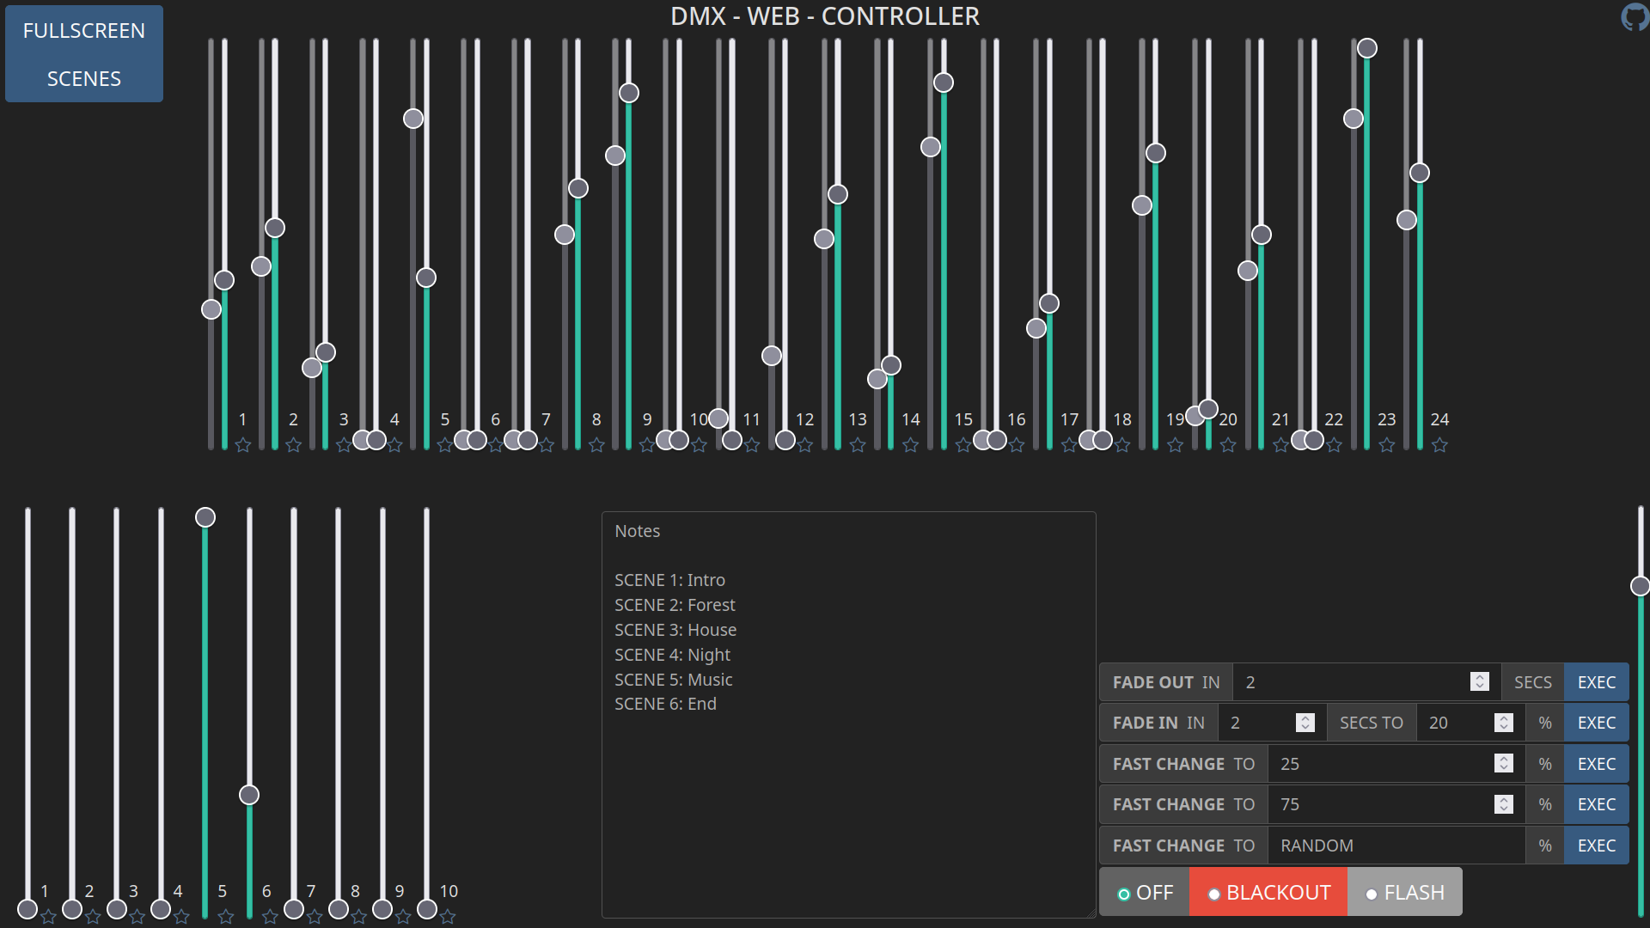Click the star icon under channel 13

[x=858, y=445]
